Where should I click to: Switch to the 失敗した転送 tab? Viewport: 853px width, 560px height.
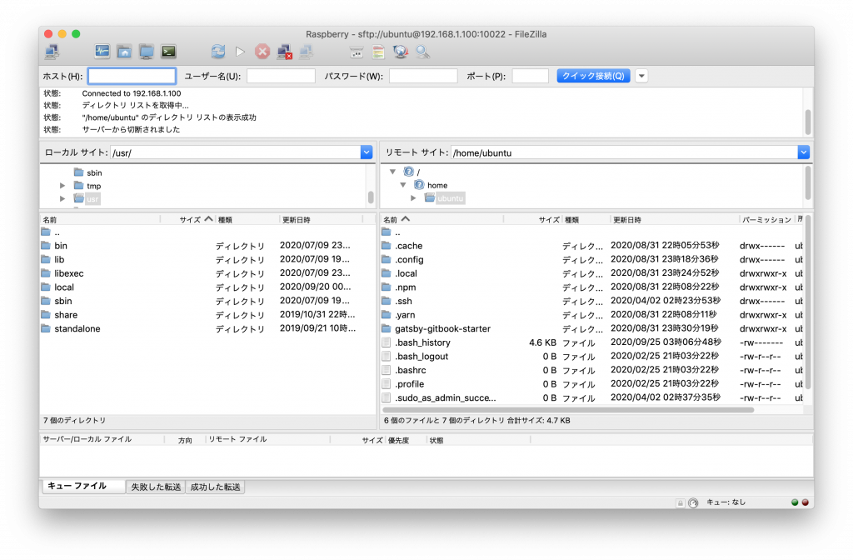156,487
